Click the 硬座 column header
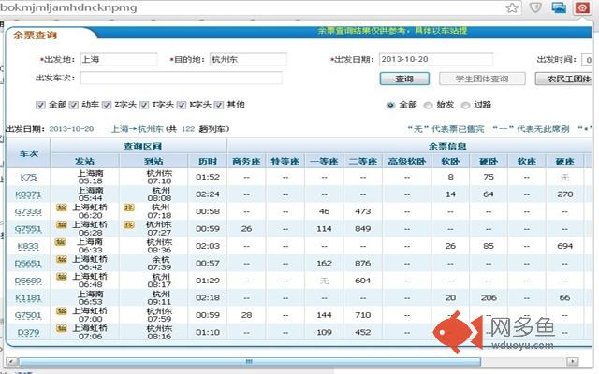This screenshot has height=374, width=599. (565, 161)
